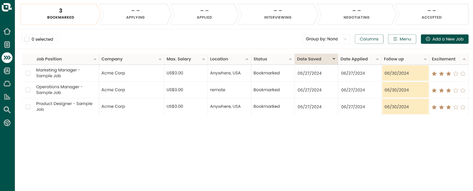Set Marketing Manager excitement to one star
473x191 pixels.
point(434,74)
